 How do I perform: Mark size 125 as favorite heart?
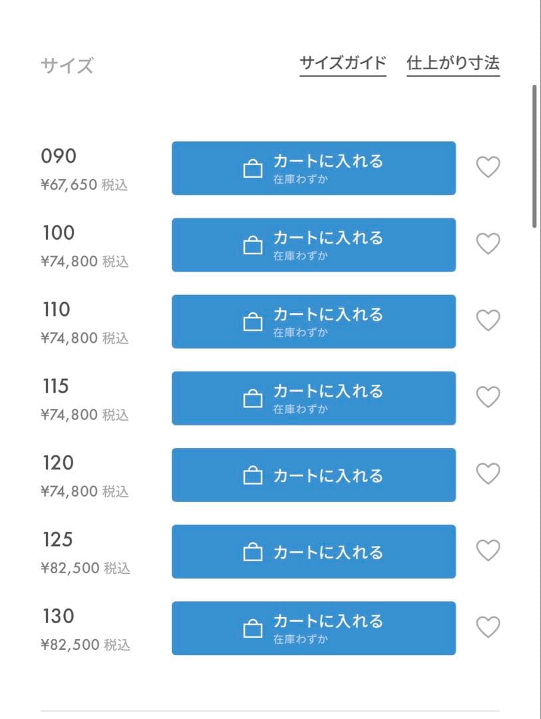click(488, 550)
